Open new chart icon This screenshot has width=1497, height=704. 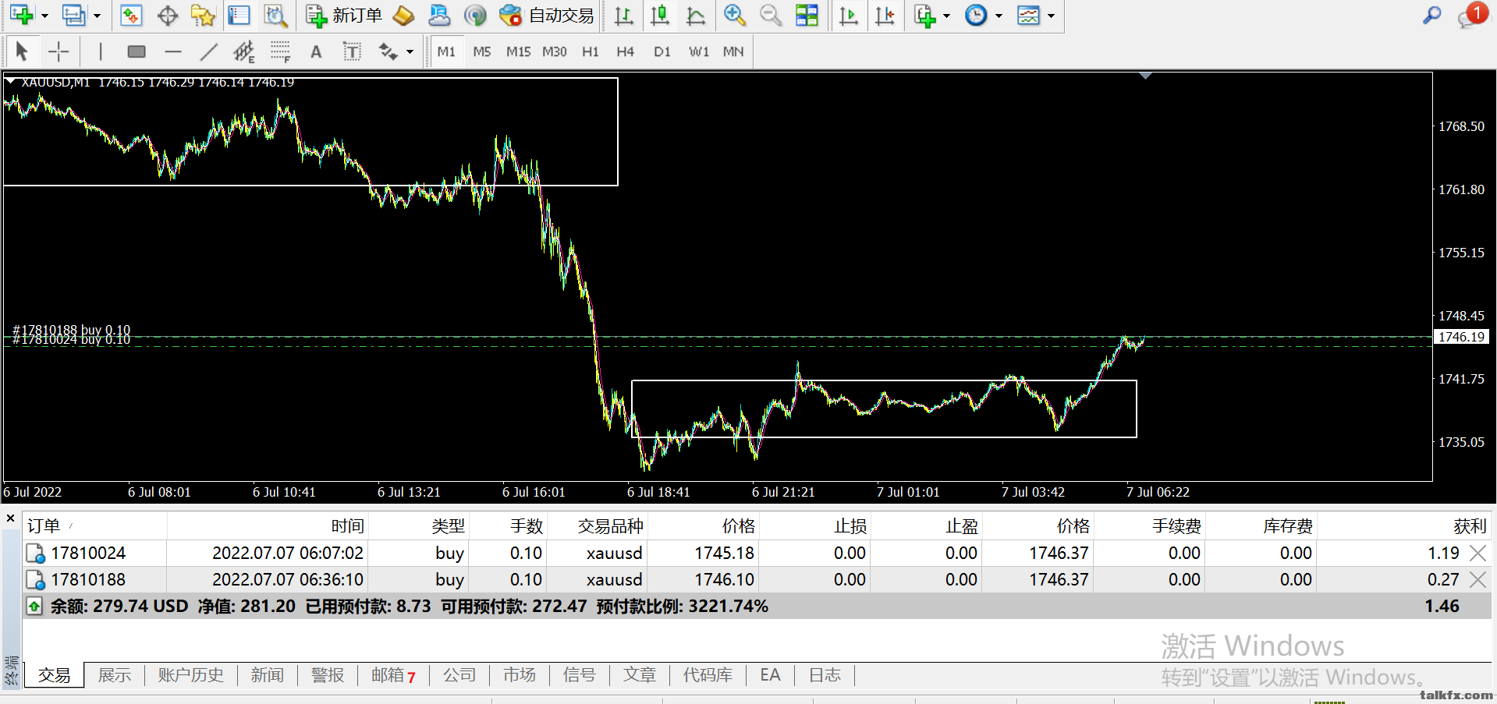coord(21,15)
